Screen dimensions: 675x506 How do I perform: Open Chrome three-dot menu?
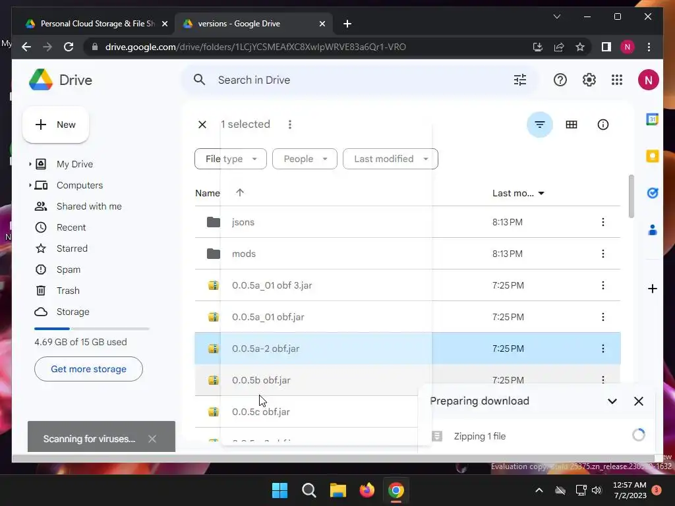coord(649,47)
